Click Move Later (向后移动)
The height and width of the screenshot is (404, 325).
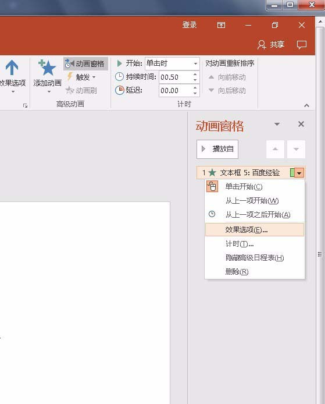click(x=227, y=90)
